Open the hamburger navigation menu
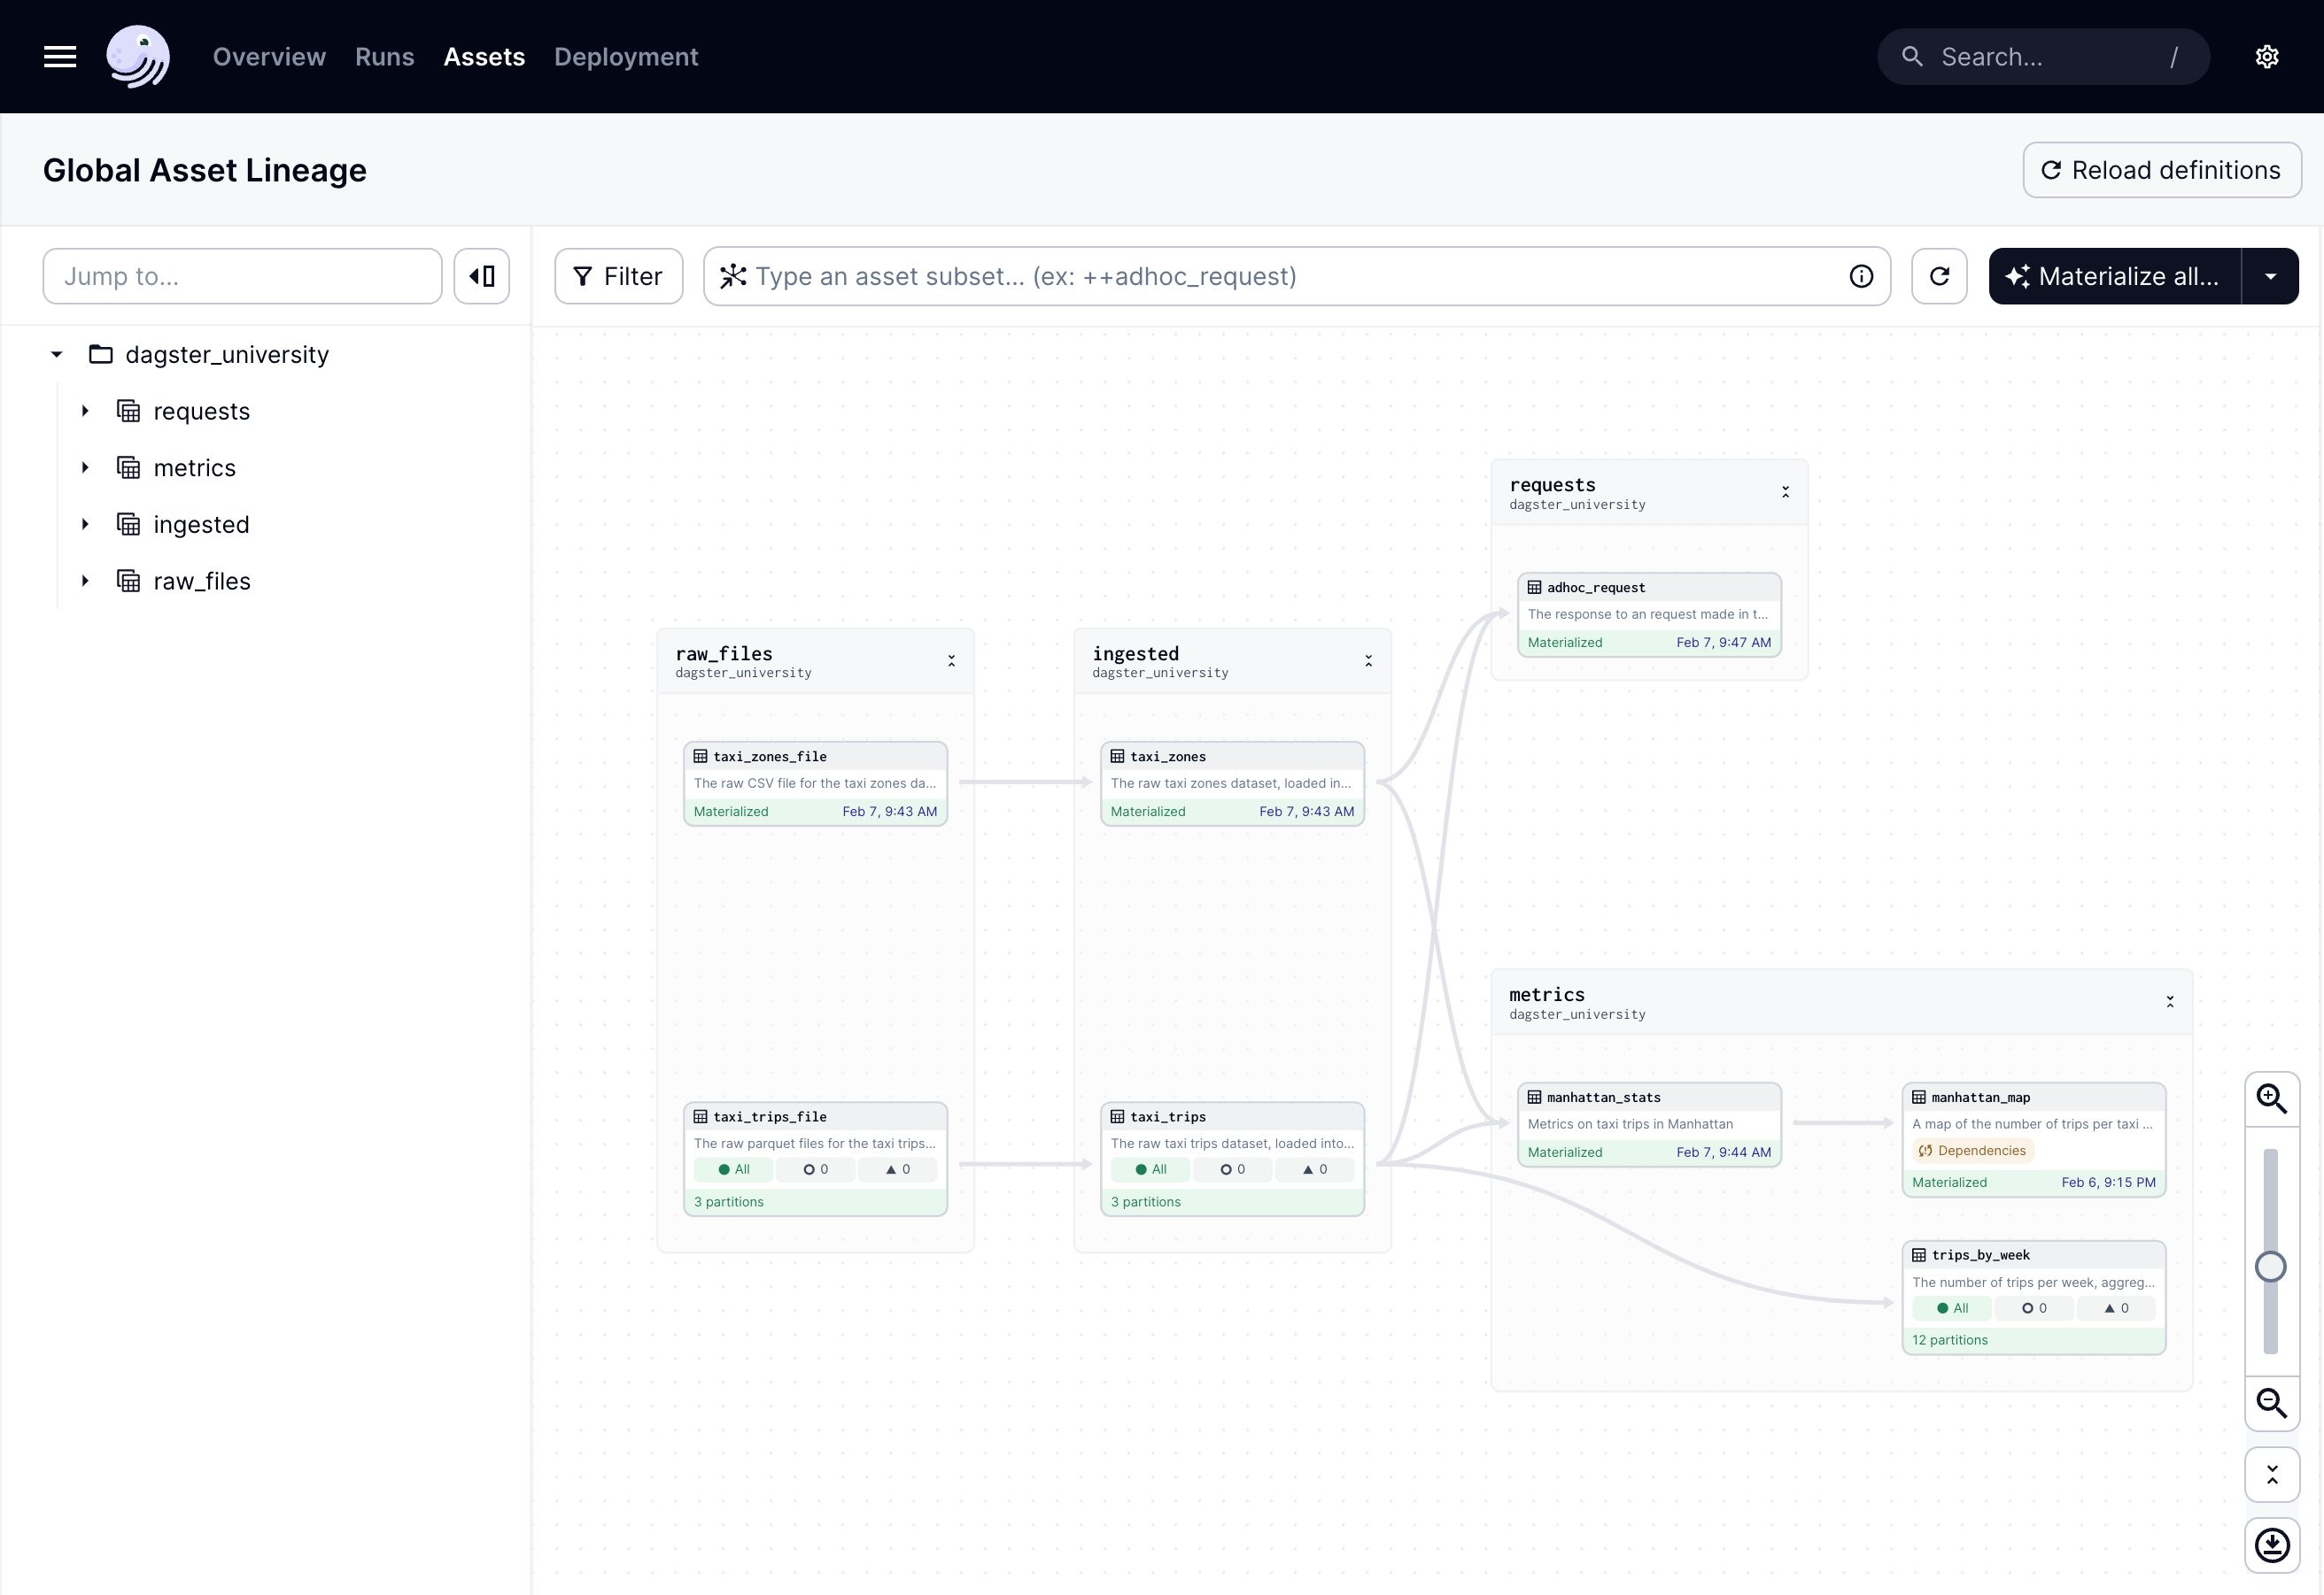 click(60, 57)
